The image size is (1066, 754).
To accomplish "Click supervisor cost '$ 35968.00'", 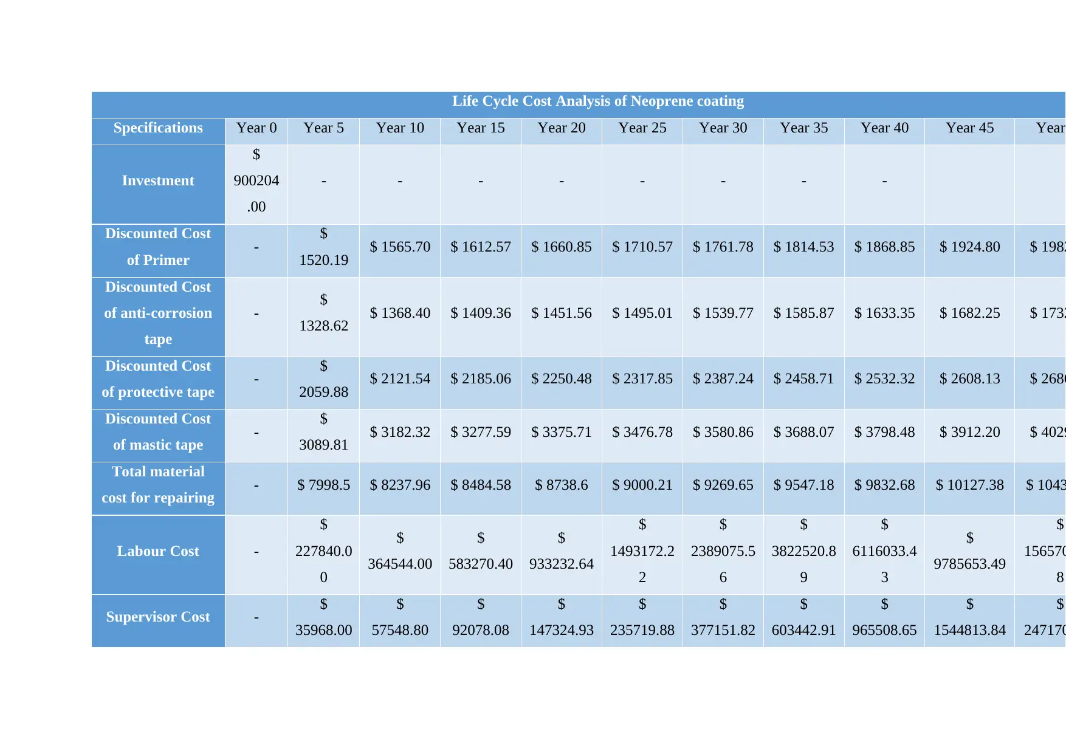I will (x=324, y=617).
